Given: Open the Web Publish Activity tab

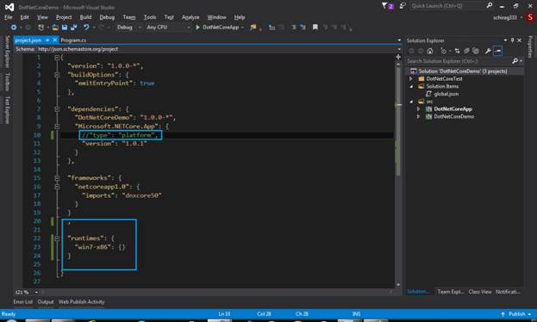Looking at the screenshot, I should (x=82, y=302).
